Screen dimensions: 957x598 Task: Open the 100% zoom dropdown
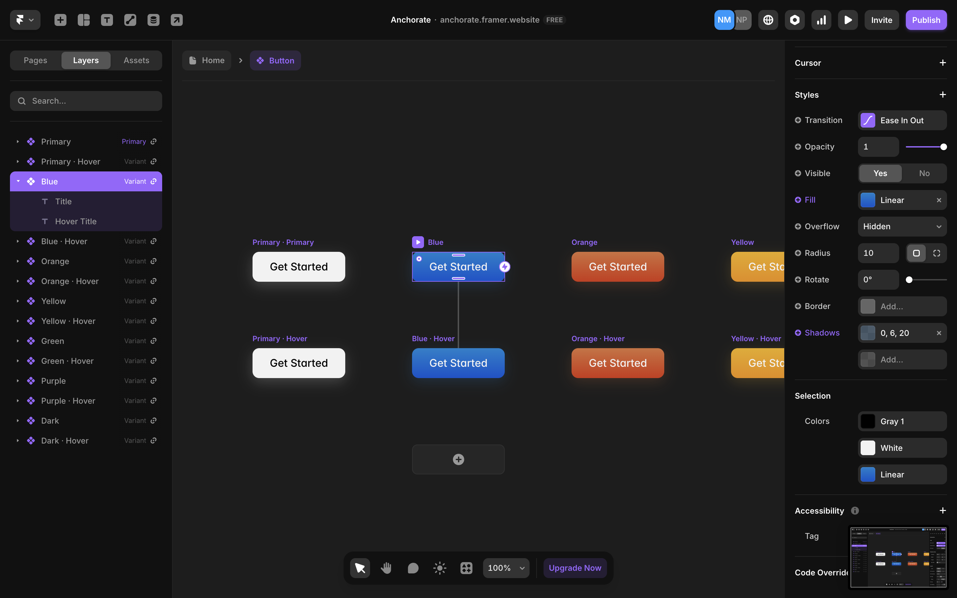tap(506, 568)
